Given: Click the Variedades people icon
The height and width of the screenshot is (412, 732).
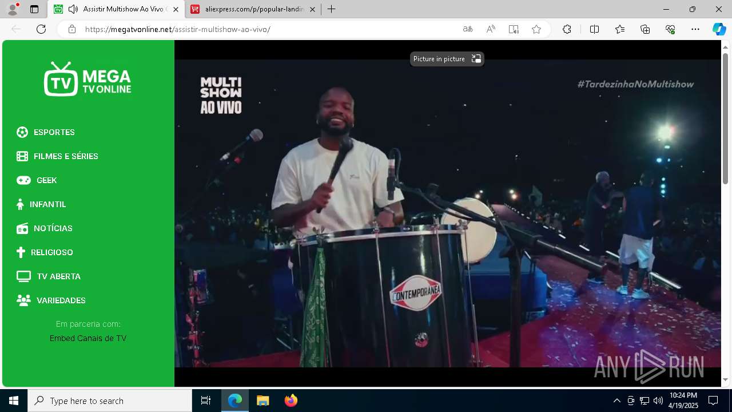Looking at the screenshot, I should coord(23,300).
